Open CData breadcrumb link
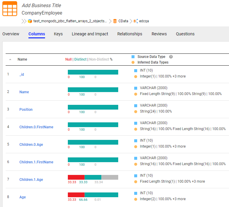 [123, 21]
